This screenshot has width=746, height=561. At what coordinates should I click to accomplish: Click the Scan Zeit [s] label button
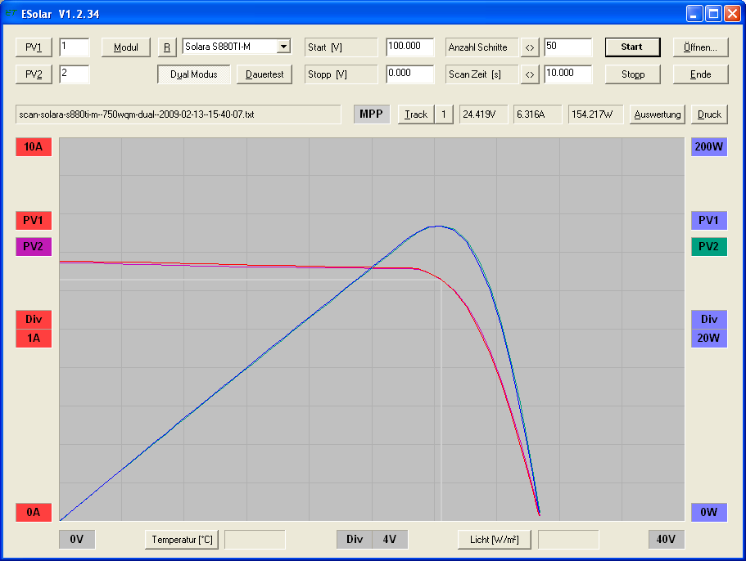point(482,74)
